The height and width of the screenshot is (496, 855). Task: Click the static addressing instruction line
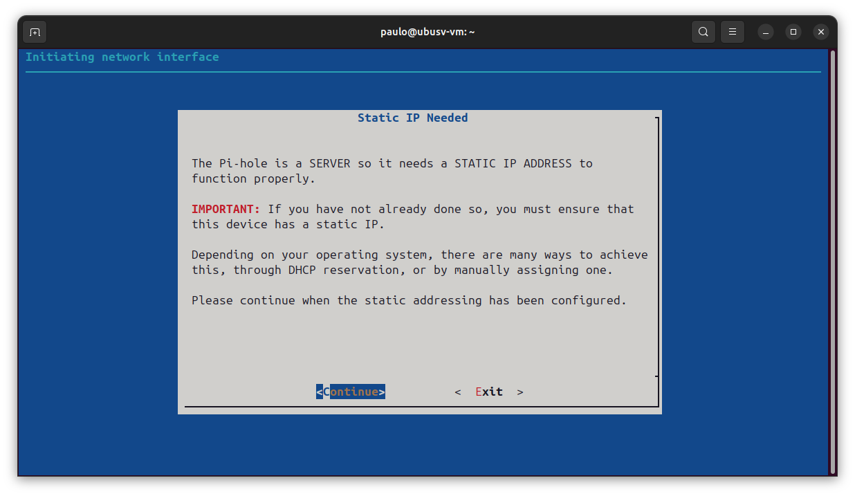click(408, 300)
